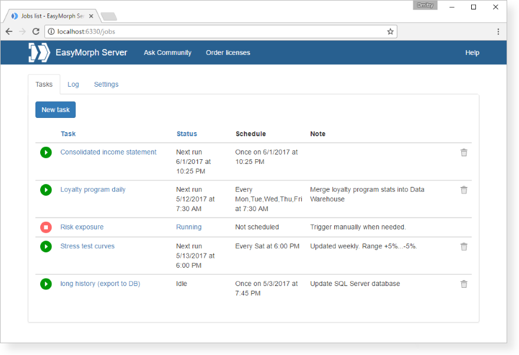Image resolution: width=519 pixels, height=355 pixels.
Task: Delete the Loyalty program daily task
Action: point(463,190)
